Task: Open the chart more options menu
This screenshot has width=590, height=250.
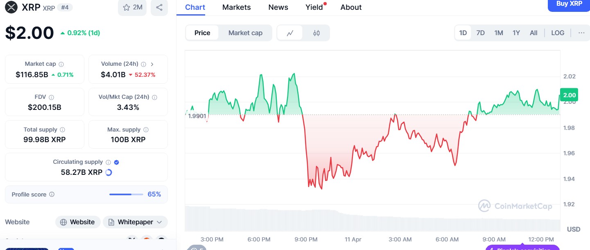Action: click(x=581, y=33)
